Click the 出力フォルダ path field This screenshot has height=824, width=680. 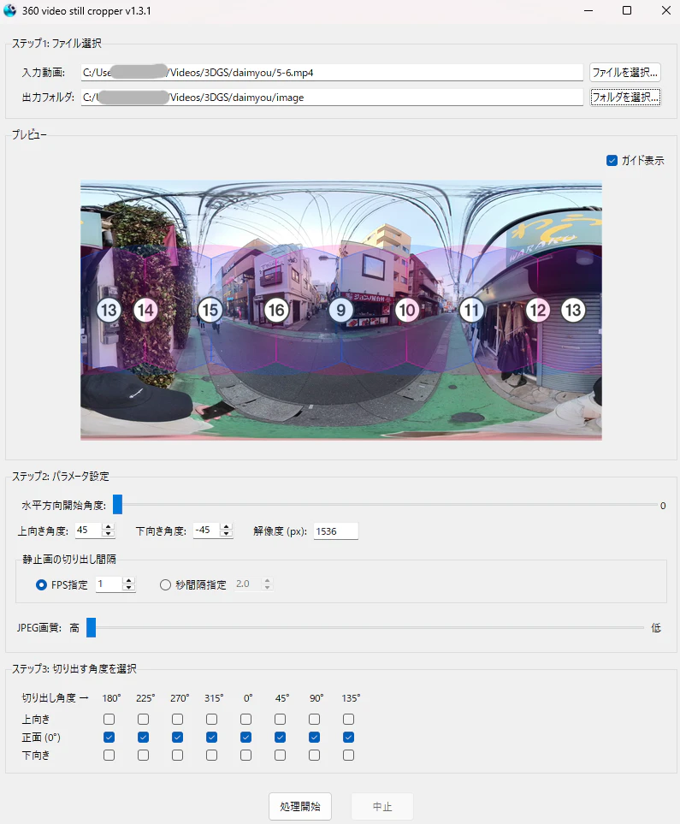click(x=332, y=98)
